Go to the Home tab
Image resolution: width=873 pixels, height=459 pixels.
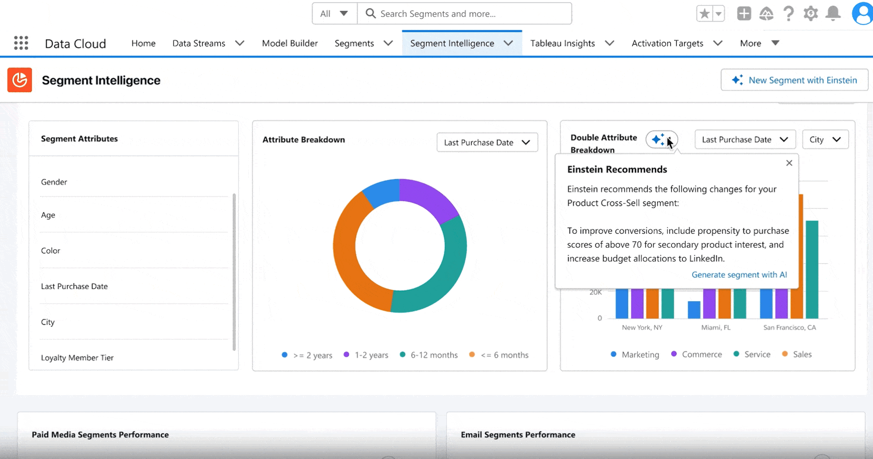(143, 43)
